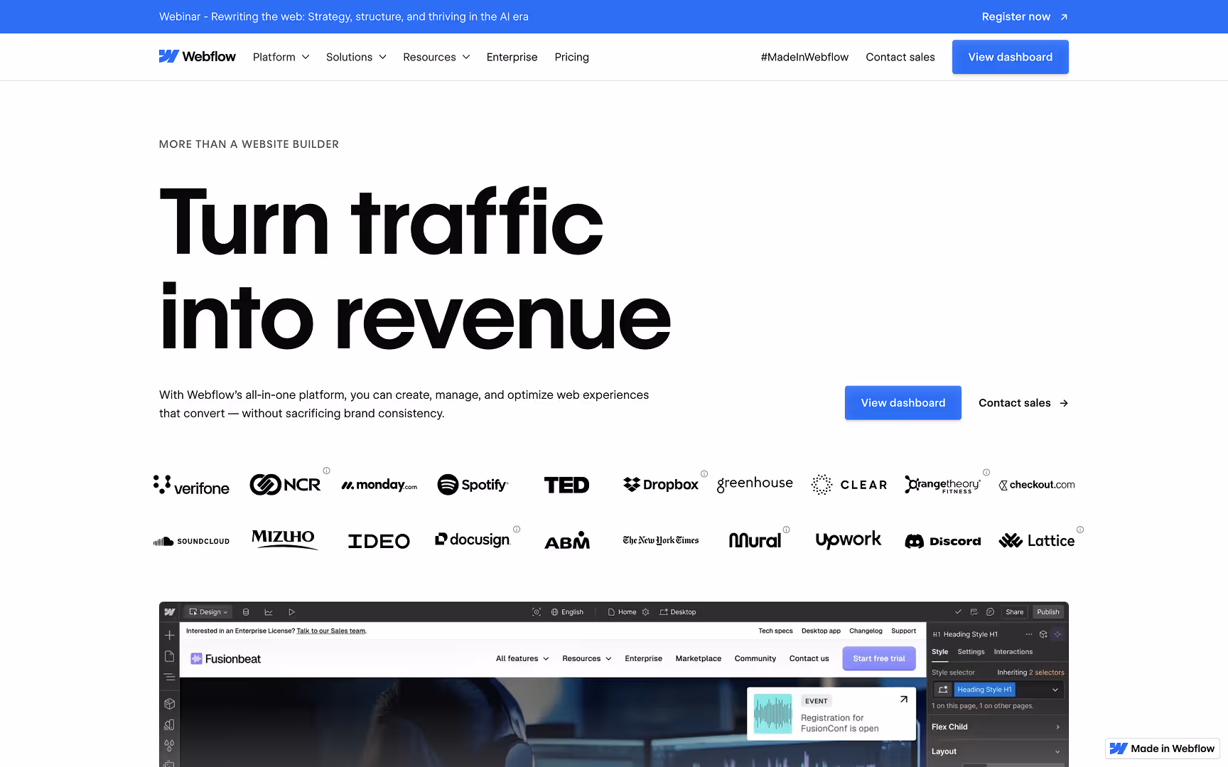Click the capture frame icon beside English
Image resolution: width=1228 pixels, height=767 pixels.
tap(537, 612)
